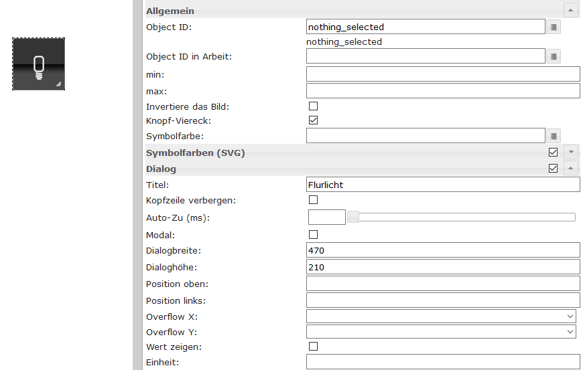Toggle the Dialog group checkbox
The height and width of the screenshot is (370, 581).
(x=553, y=169)
